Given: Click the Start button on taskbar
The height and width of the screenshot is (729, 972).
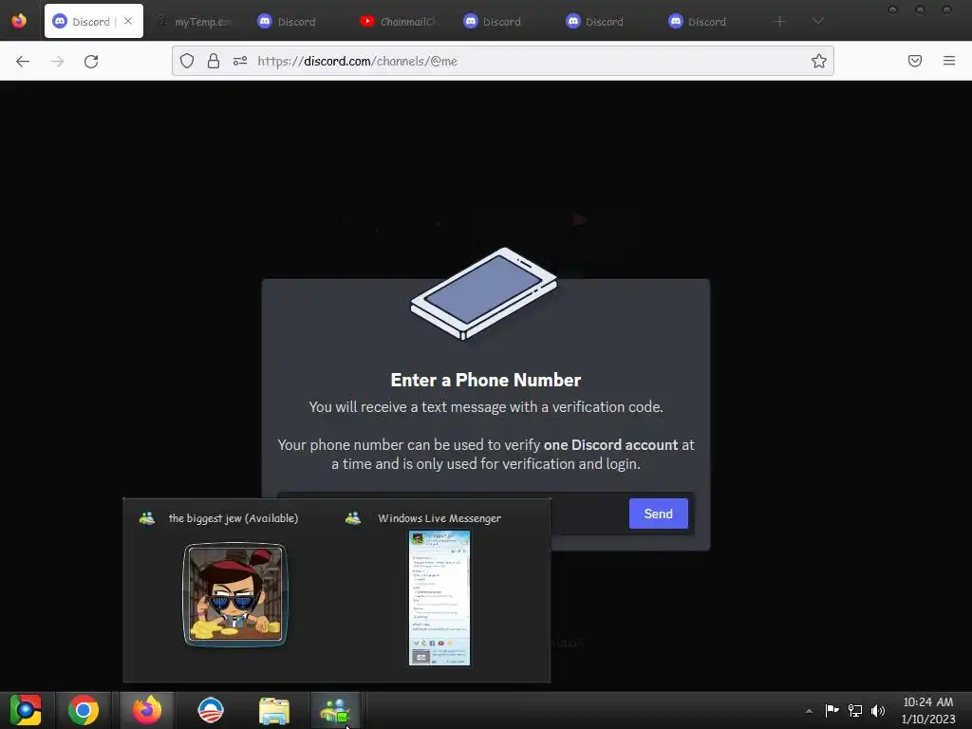Looking at the screenshot, I should click(26, 710).
